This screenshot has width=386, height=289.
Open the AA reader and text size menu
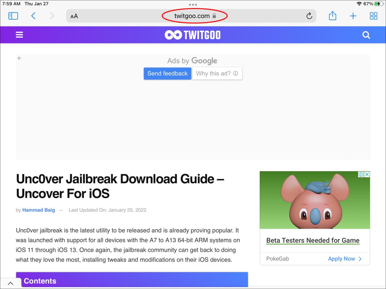coord(74,16)
